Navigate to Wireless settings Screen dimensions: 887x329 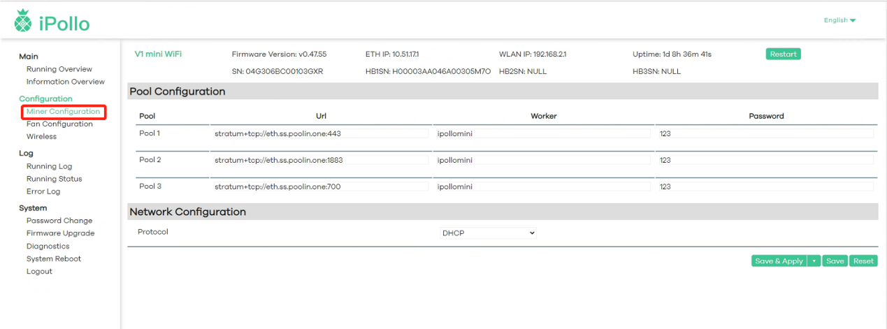coord(41,137)
